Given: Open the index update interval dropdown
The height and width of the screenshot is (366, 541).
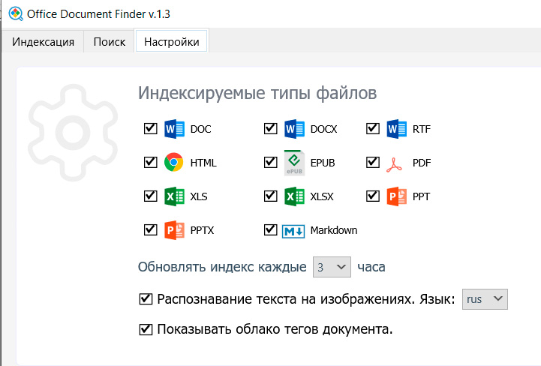Looking at the screenshot, I should 332,266.
